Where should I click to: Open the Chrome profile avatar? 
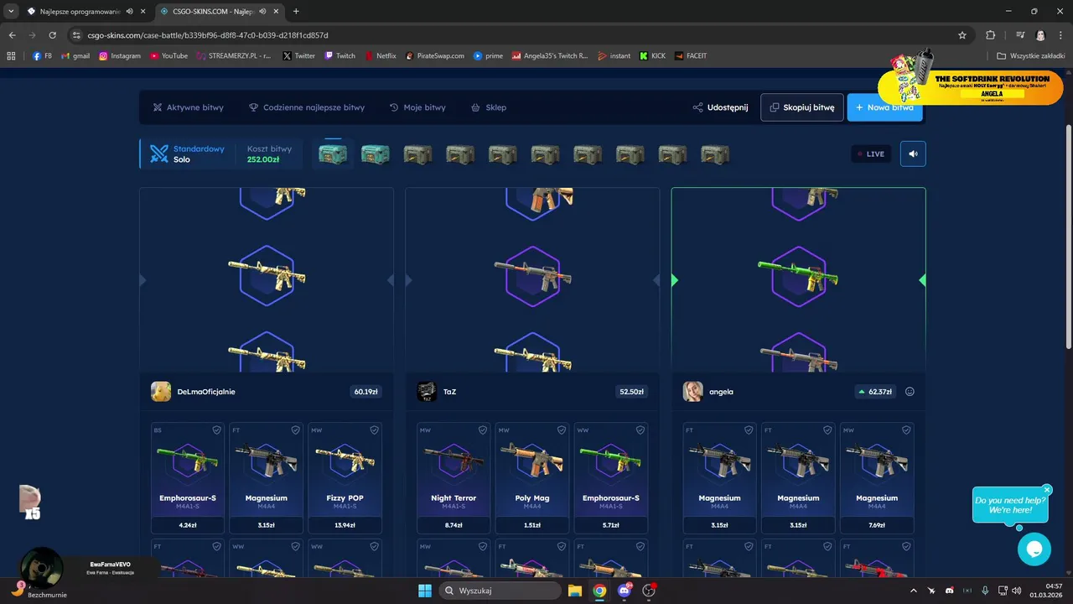tap(1040, 35)
